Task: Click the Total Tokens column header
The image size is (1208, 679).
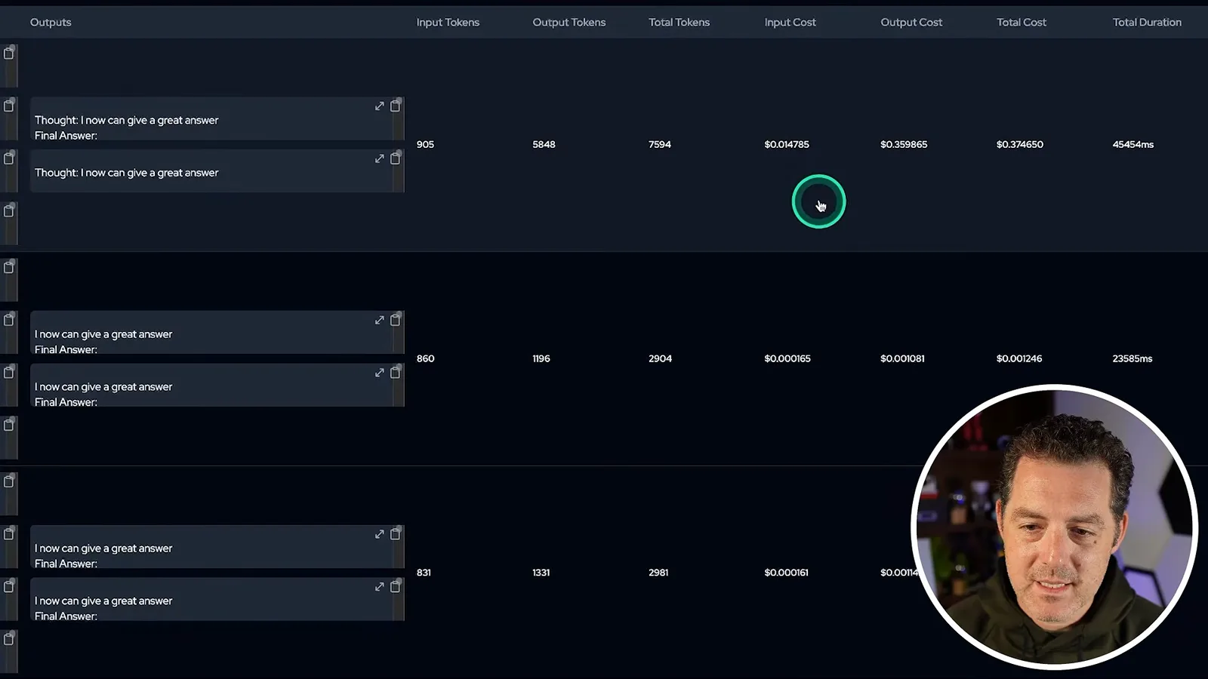Action: [679, 23]
